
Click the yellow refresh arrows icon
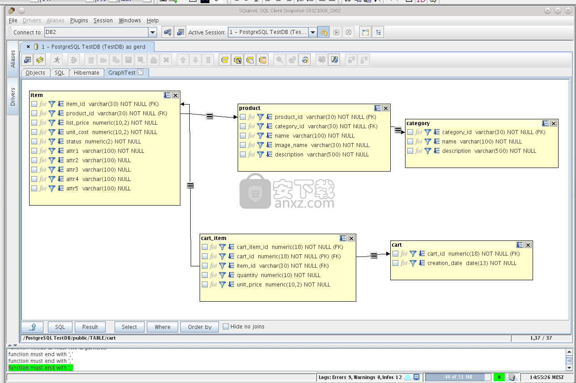[x=40, y=60]
